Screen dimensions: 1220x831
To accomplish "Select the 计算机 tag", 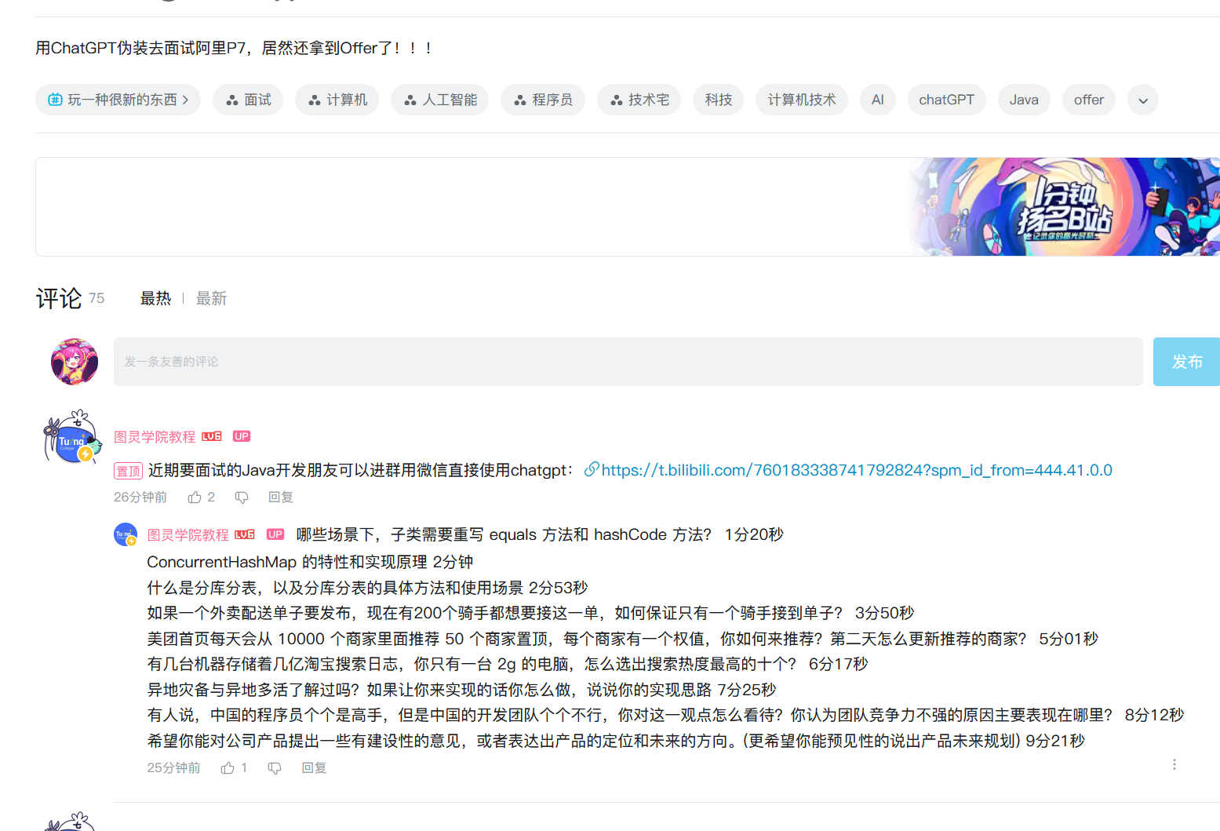I will coord(337,100).
